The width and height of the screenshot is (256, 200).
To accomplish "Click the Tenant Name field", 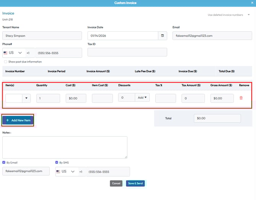I will point(42,35).
